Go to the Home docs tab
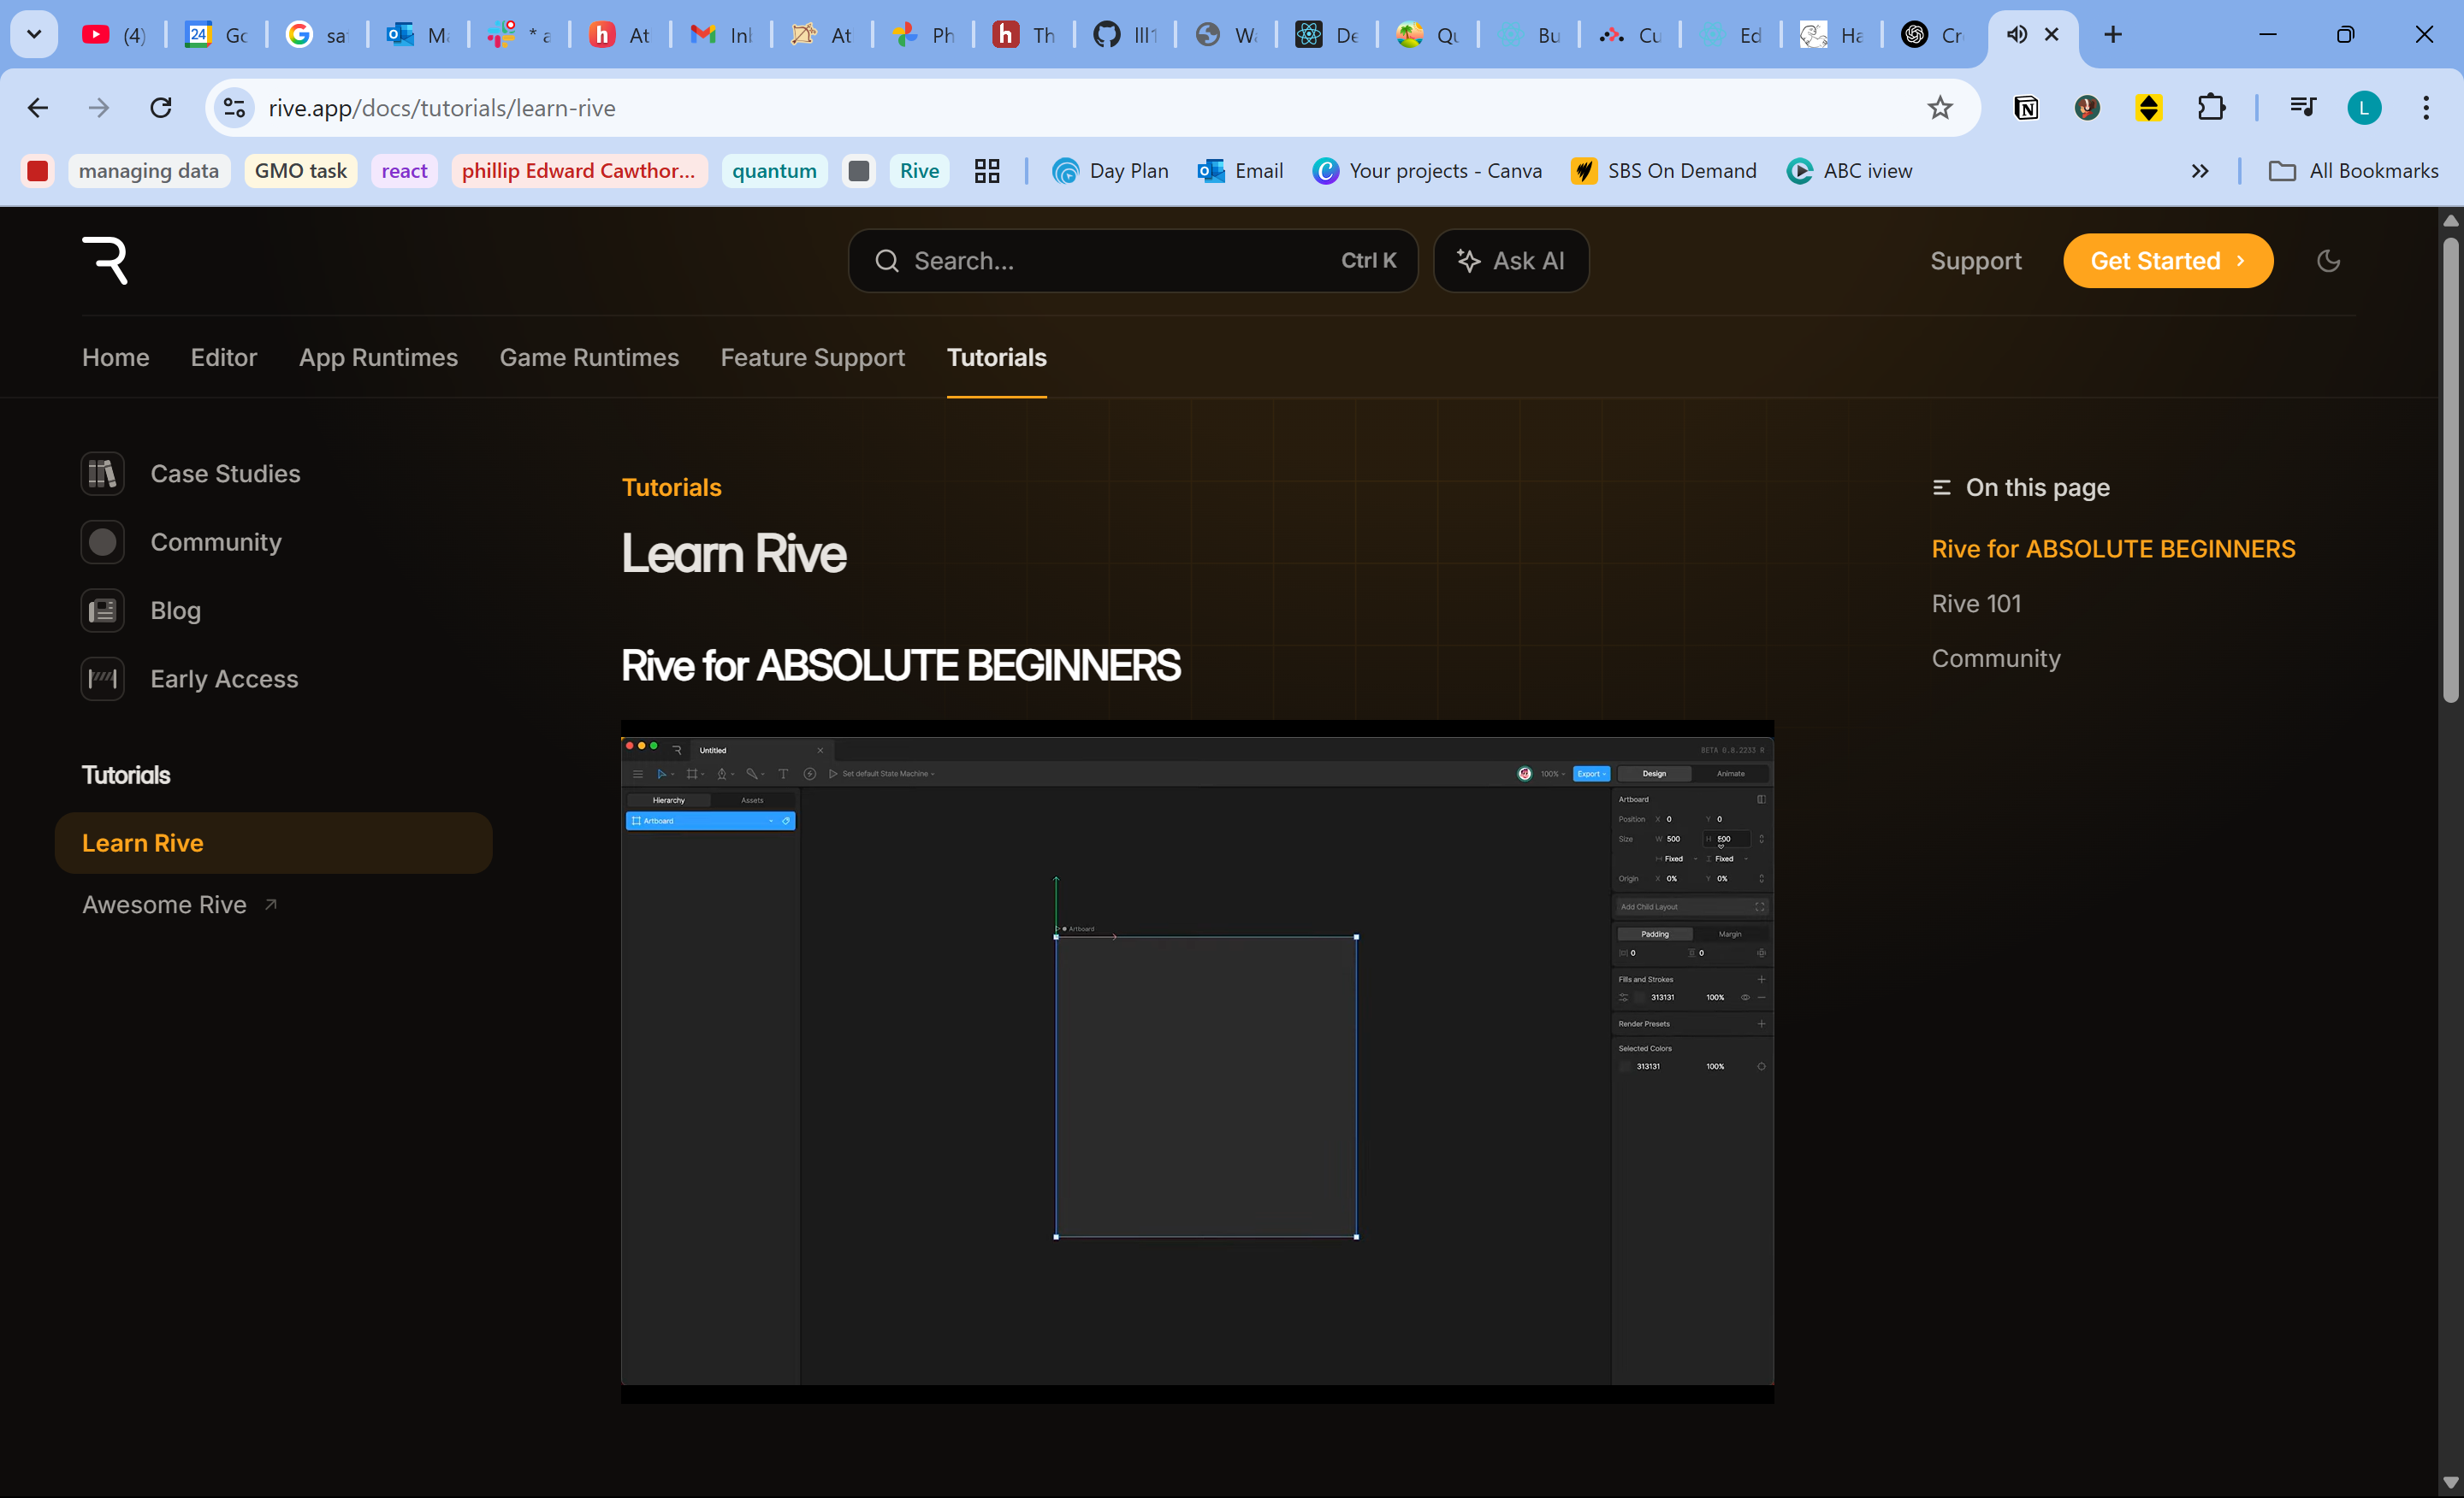 pos(116,357)
